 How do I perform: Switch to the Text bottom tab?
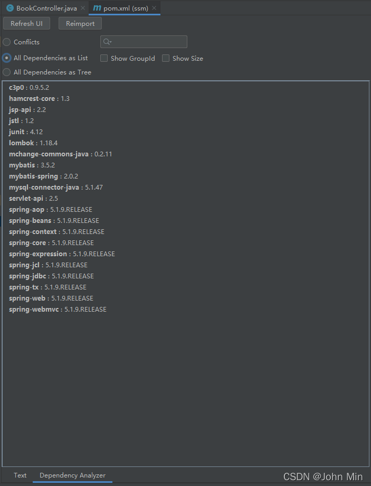click(x=20, y=475)
